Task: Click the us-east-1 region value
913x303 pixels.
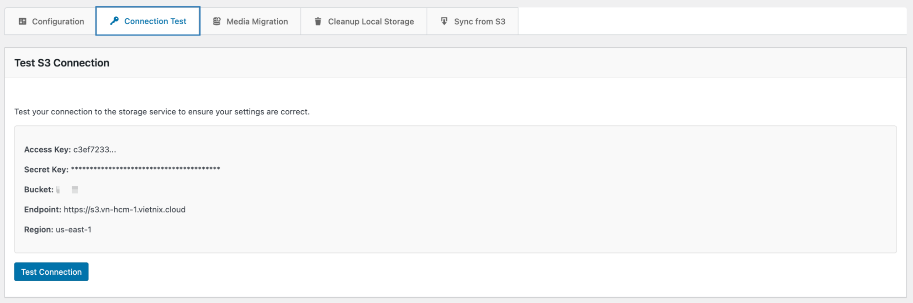Action: pos(74,230)
